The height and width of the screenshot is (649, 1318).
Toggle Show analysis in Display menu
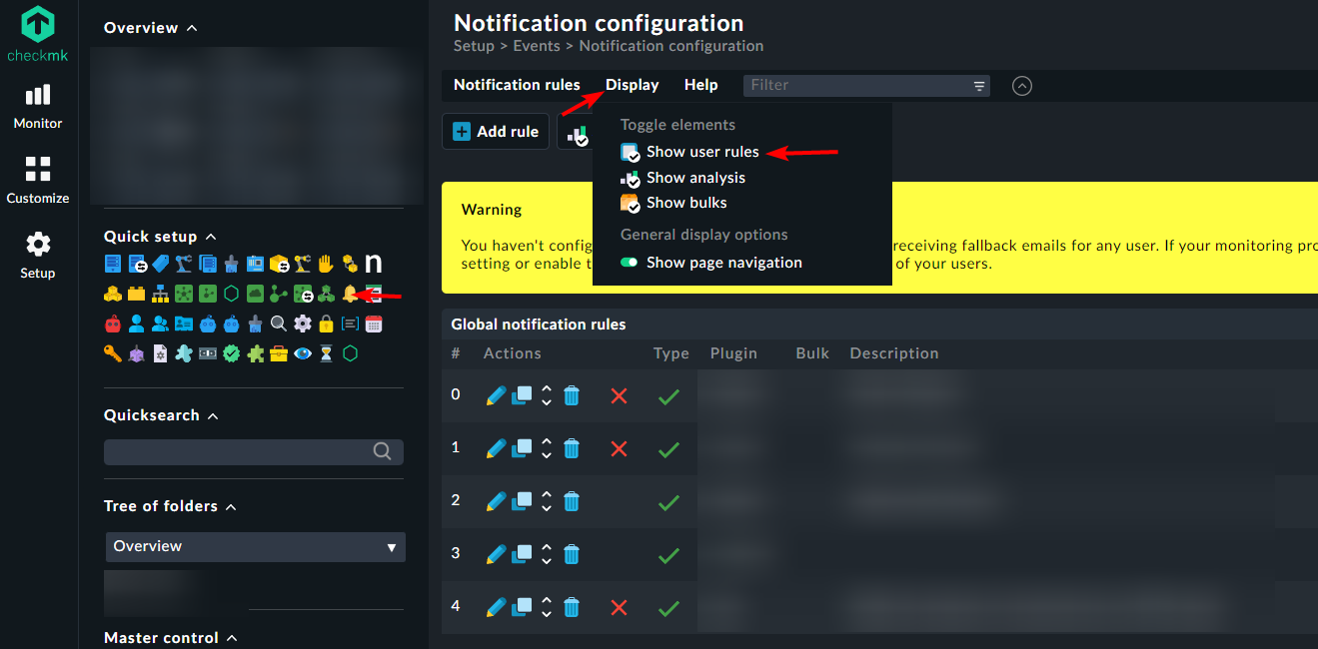coord(682,178)
